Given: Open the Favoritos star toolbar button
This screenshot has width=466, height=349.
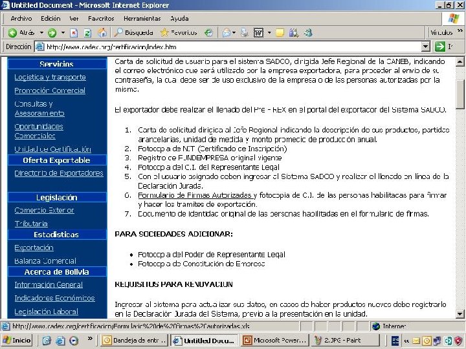Looking at the screenshot, I should point(179,33).
